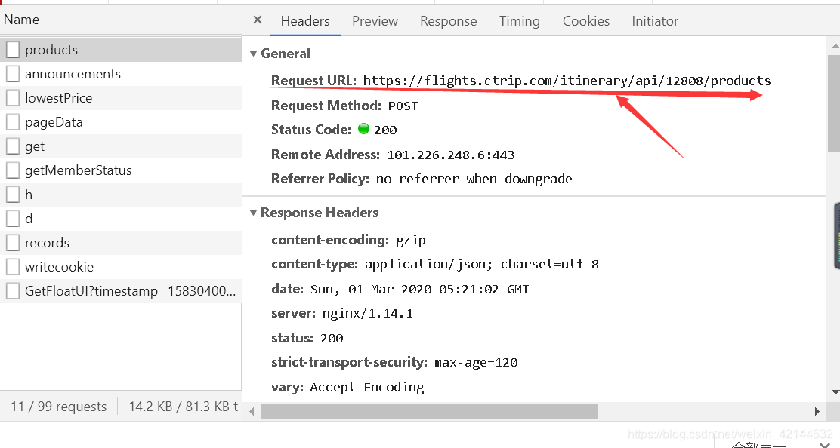Select the d request file icon
Image resolution: width=840 pixels, height=448 pixels.
coord(13,219)
